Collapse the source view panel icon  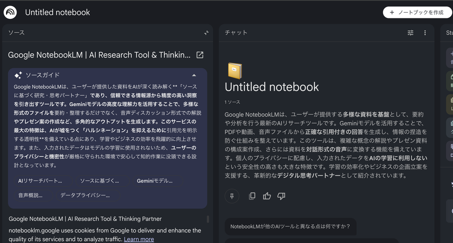point(206,33)
